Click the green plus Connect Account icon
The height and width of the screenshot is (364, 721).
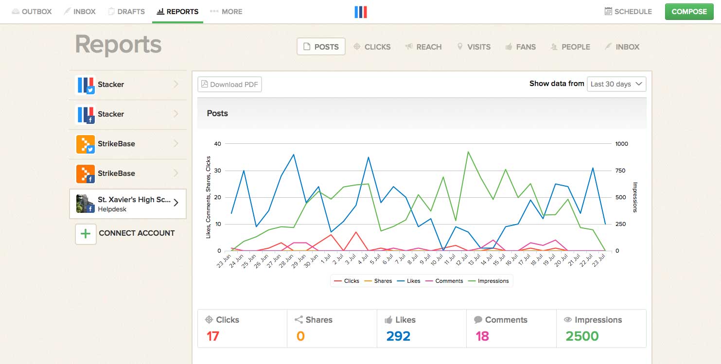coord(86,233)
